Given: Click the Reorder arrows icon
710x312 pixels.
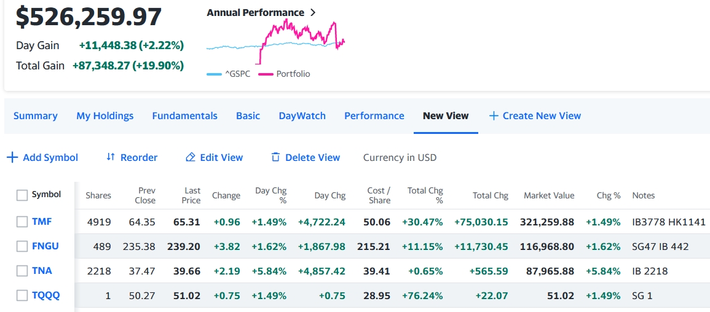Looking at the screenshot, I should coord(111,157).
